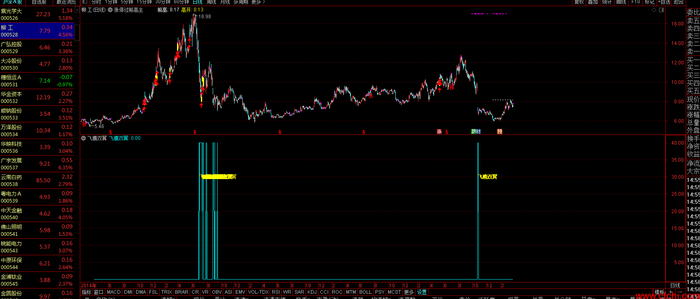700x299 pixels.
Task: Click the scroll-up arrow of stock list
Action: pyautogui.click(x=77, y=10)
